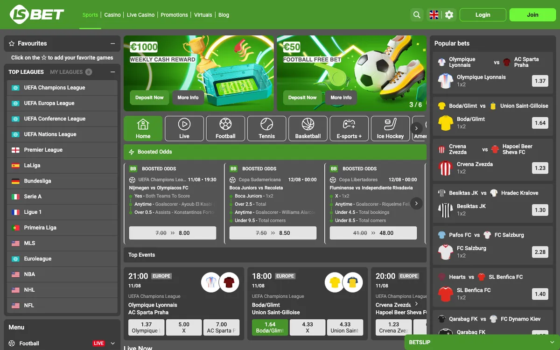Open the Casino menu item
This screenshot has width=560, height=350.
click(112, 15)
